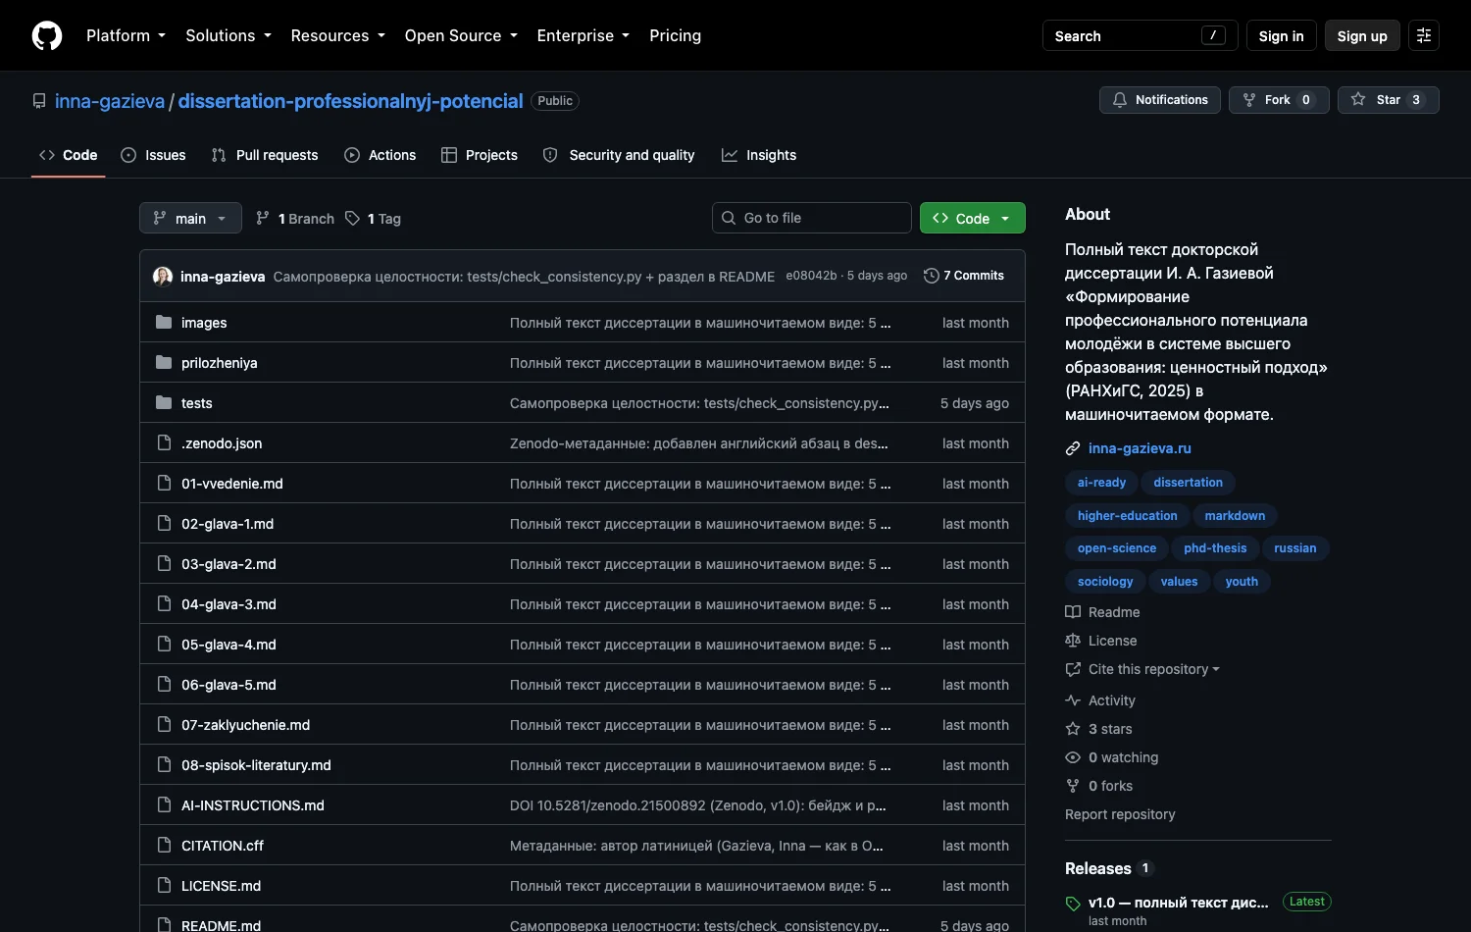Screen dimensions: 1471x932
Task: Click the pulse icon next to Activity
Action: click(x=1073, y=700)
